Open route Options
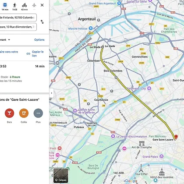The width and height of the screenshot is (184, 184). click(x=39, y=40)
